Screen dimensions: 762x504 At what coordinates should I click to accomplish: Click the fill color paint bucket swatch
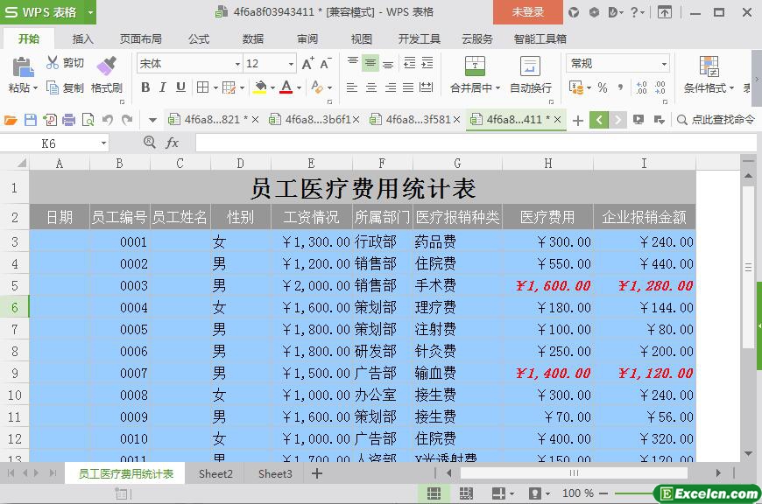point(259,87)
